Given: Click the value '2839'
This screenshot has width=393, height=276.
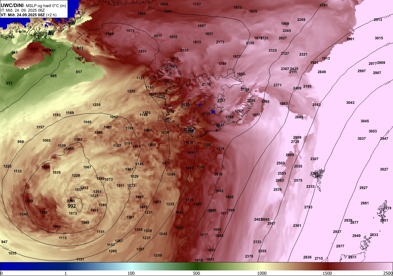Looking at the screenshot, I should pos(307,257).
